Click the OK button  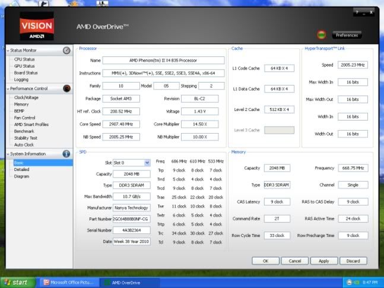[x=265, y=261]
